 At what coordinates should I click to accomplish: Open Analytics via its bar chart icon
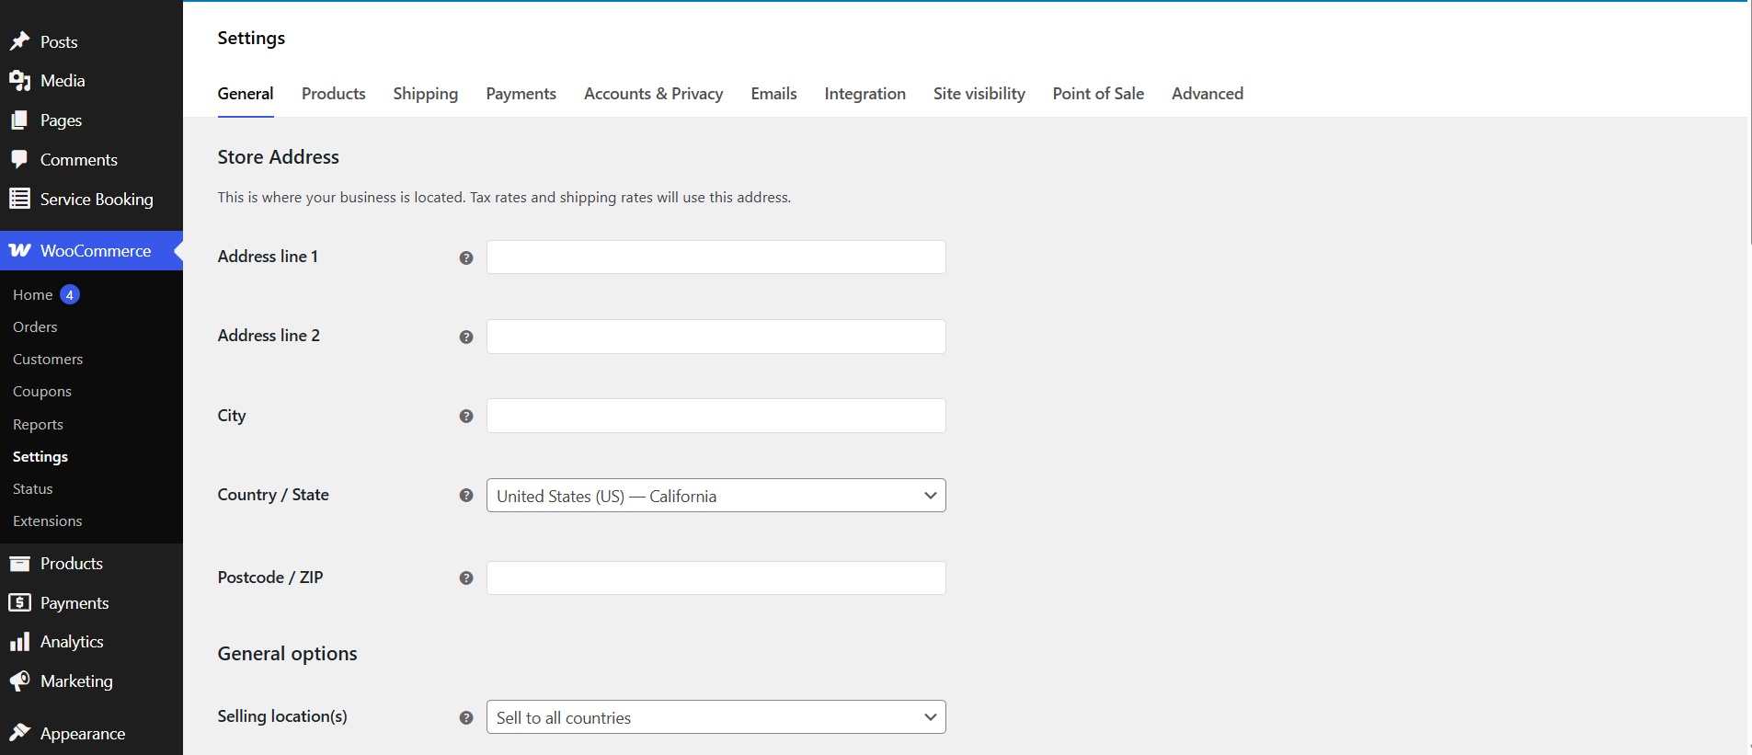click(x=19, y=642)
